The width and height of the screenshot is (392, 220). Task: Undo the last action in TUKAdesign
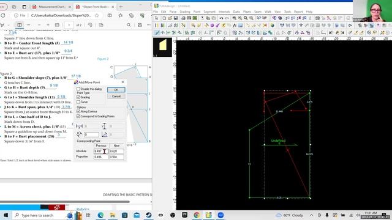pos(221,18)
